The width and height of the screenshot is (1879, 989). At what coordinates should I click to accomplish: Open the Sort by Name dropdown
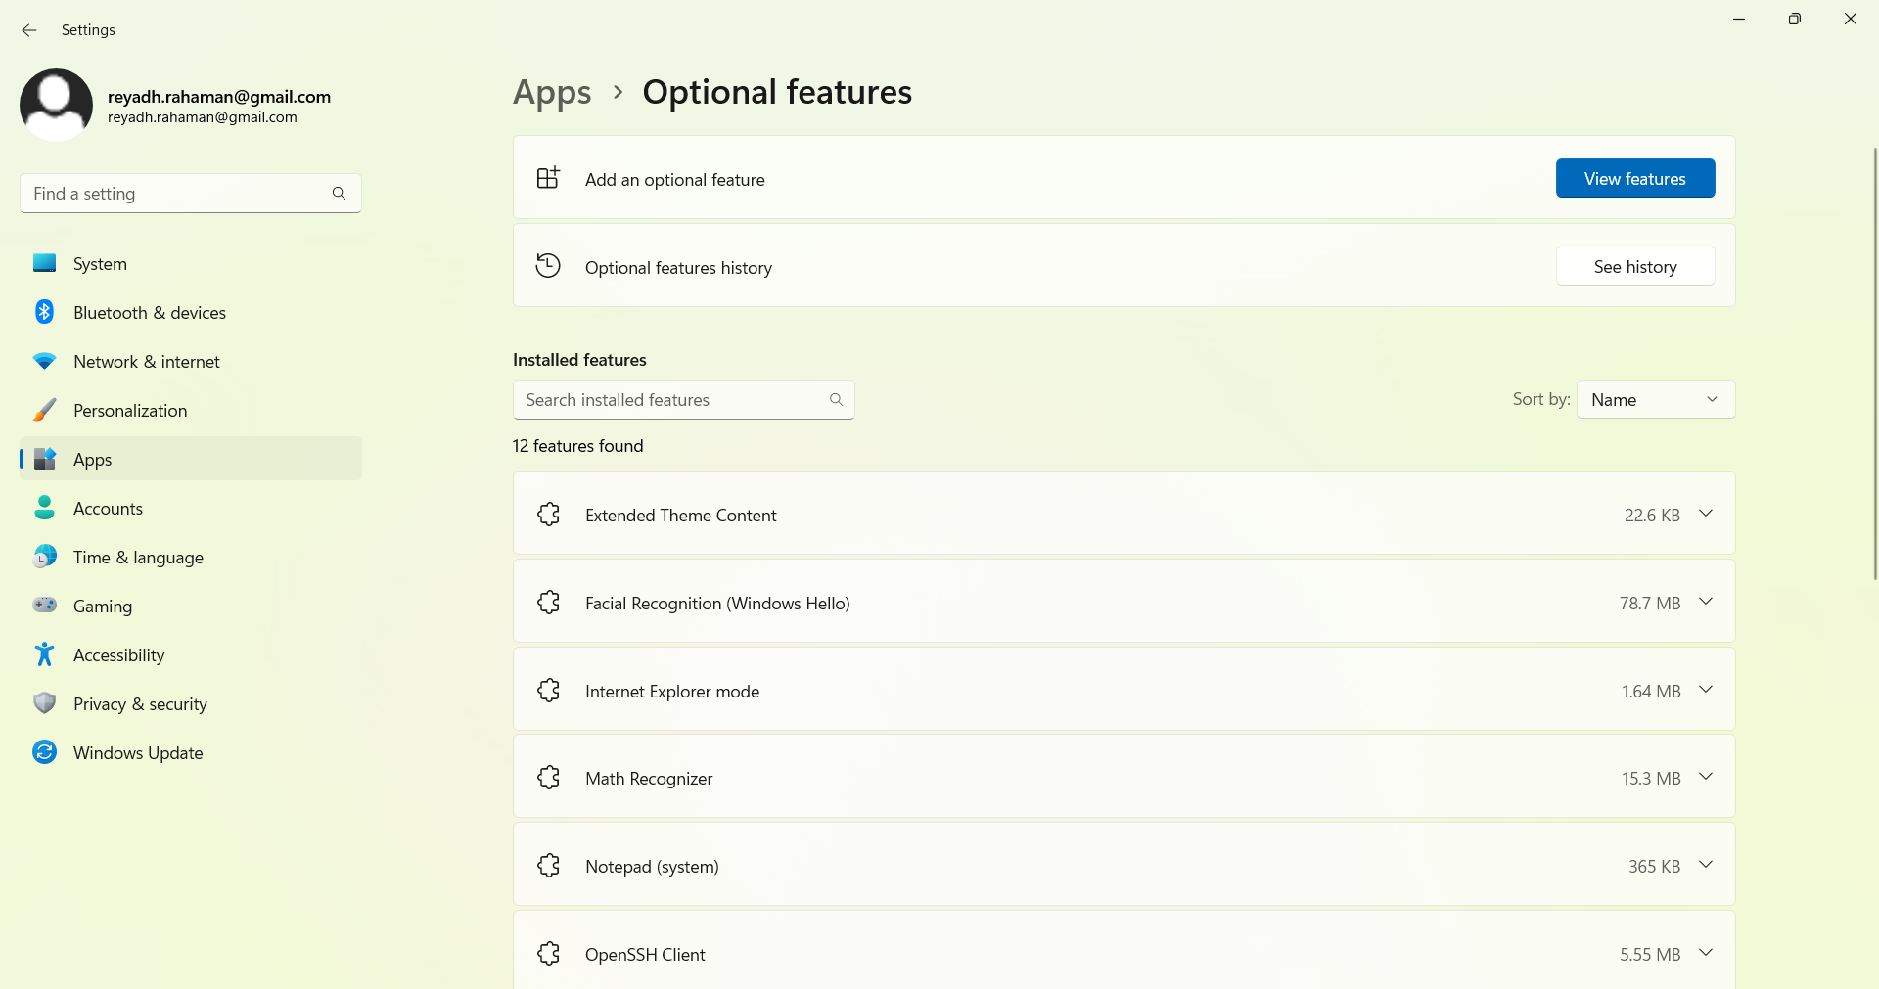1655,399
